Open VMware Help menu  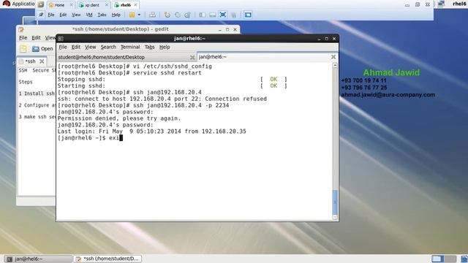[x=116, y=15]
